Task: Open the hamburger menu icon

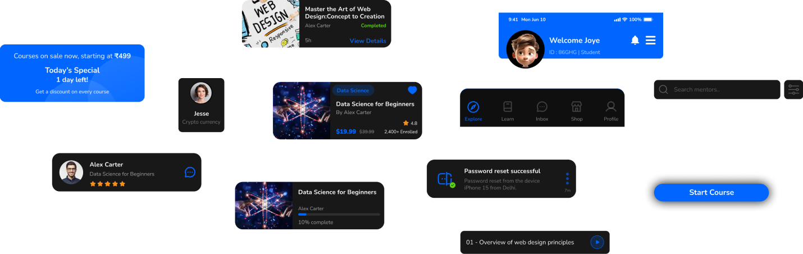Action: pos(650,40)
